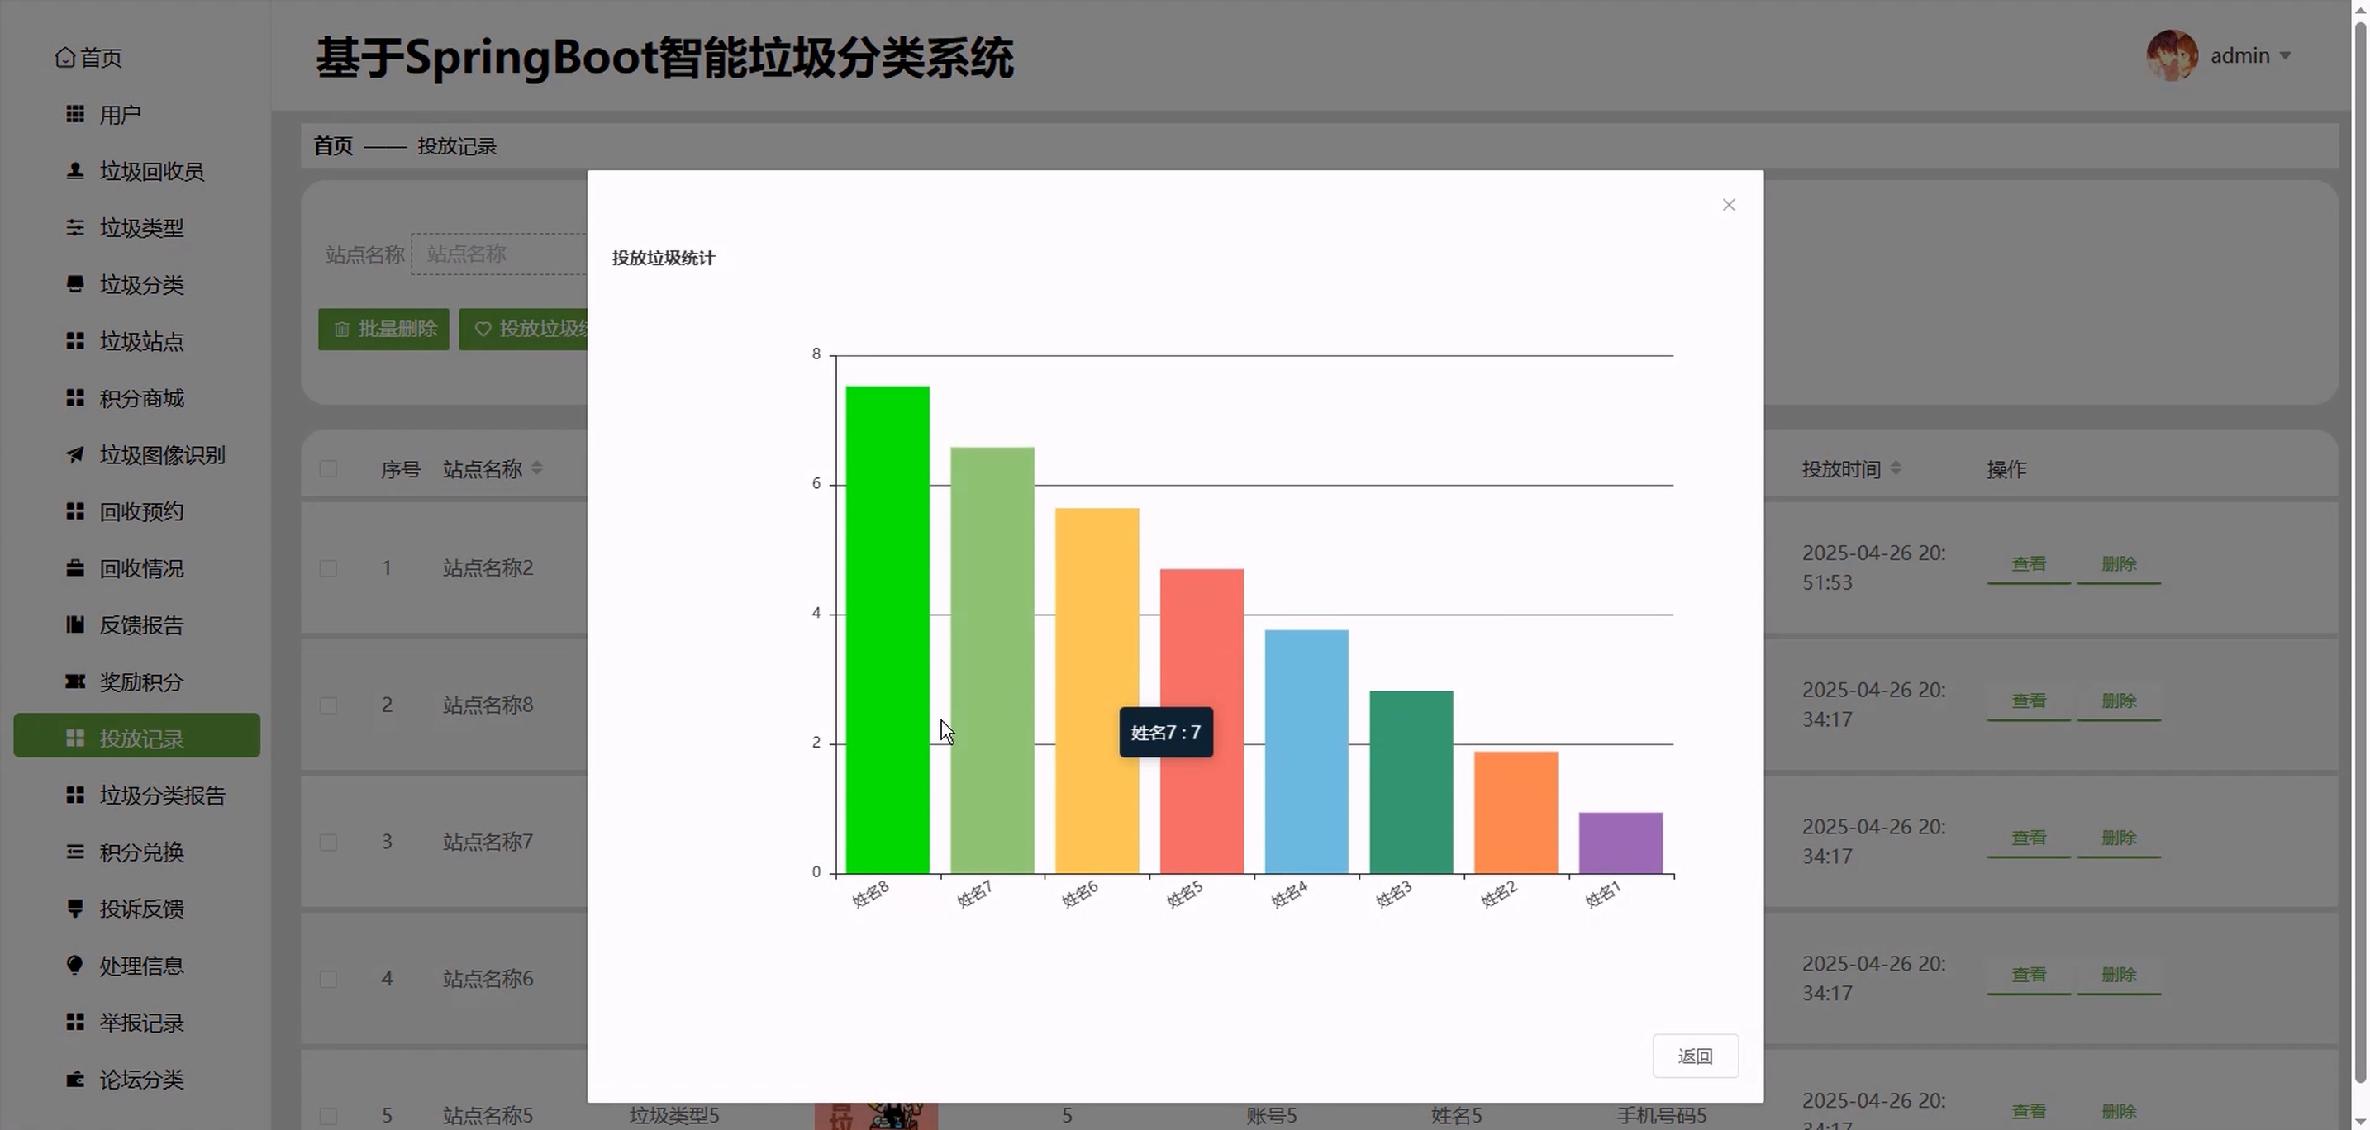Check the row checkbox for 站点名称7
The height and width of the screenshot is (1130, 2370).
[328, 843]
